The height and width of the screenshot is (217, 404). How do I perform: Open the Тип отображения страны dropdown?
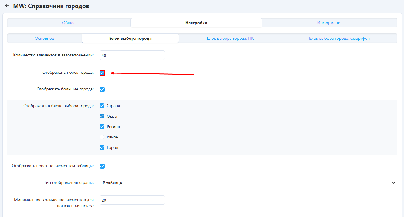click(x=248, y=183)
